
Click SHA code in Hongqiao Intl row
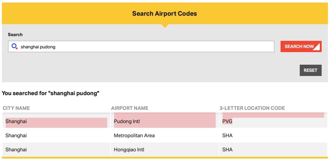227,149
